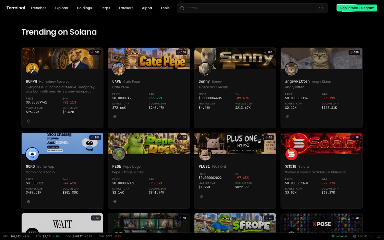Screen dimensions: 384x240
Task: Open website globe icon on GOMO card
Action: [x=28, y=202]
